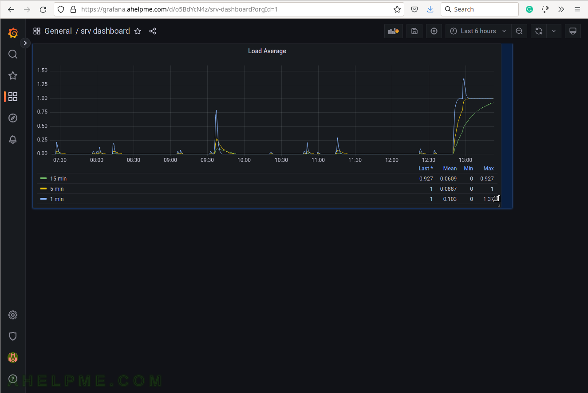Open the Grammarly extension icon
Image resolution: width=588 pixels, height=393 pixels.
point(529,9)
